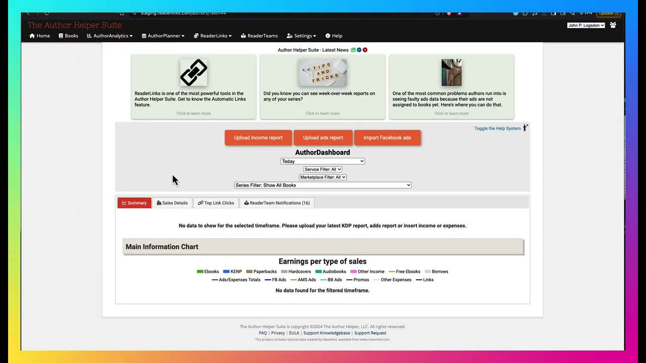The height and width of the screenshot is (363, 646).
Task: Toggle the Ebooks legend swatch
Action: (200, 272)
